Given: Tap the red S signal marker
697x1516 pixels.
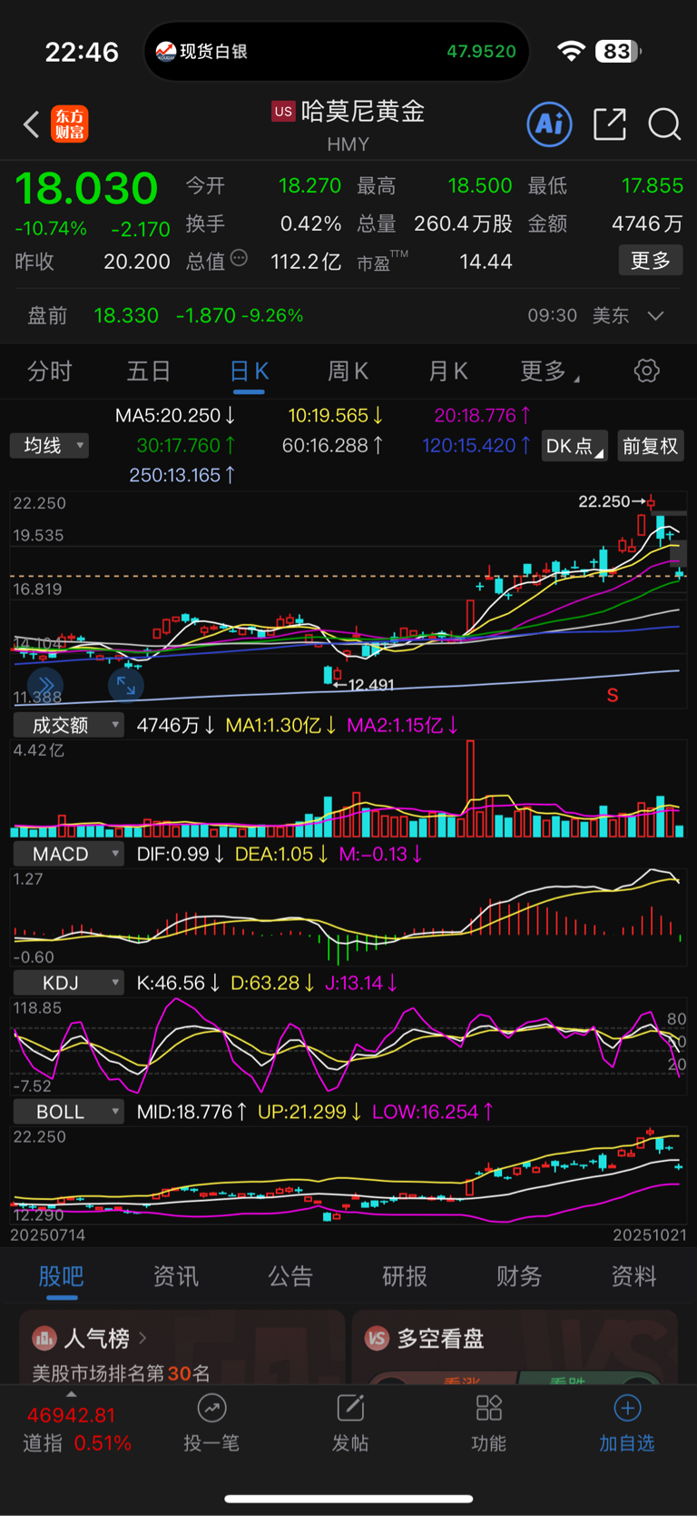Looking at the screenshot, I should 613,696.
